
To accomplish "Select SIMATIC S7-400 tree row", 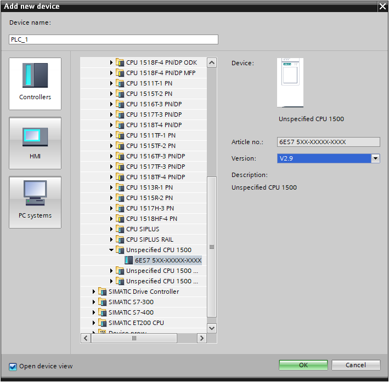I will 144,312.
